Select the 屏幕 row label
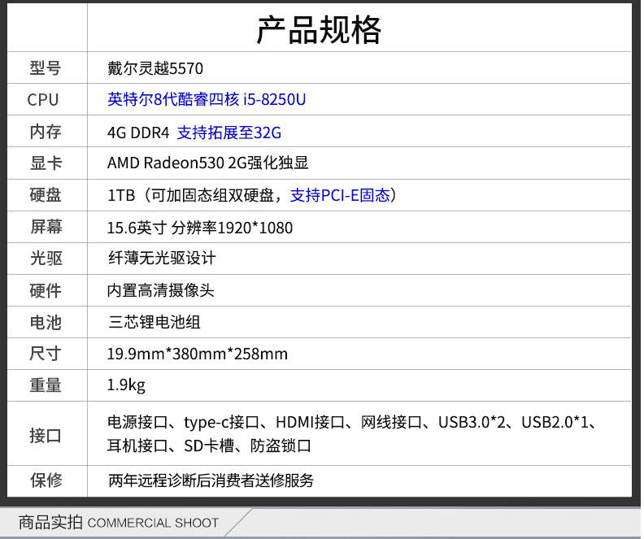Viewport: 644px width, 539px height. coord(46,227)
